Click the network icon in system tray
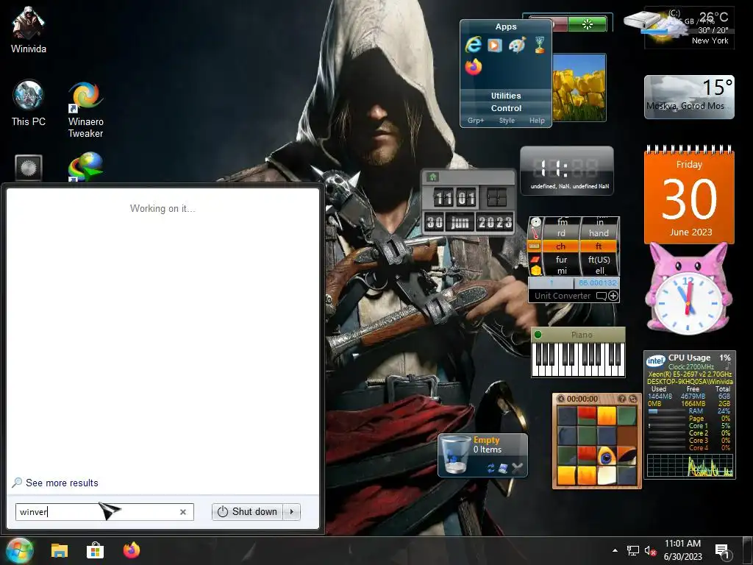753x565 pixels. 633,550
